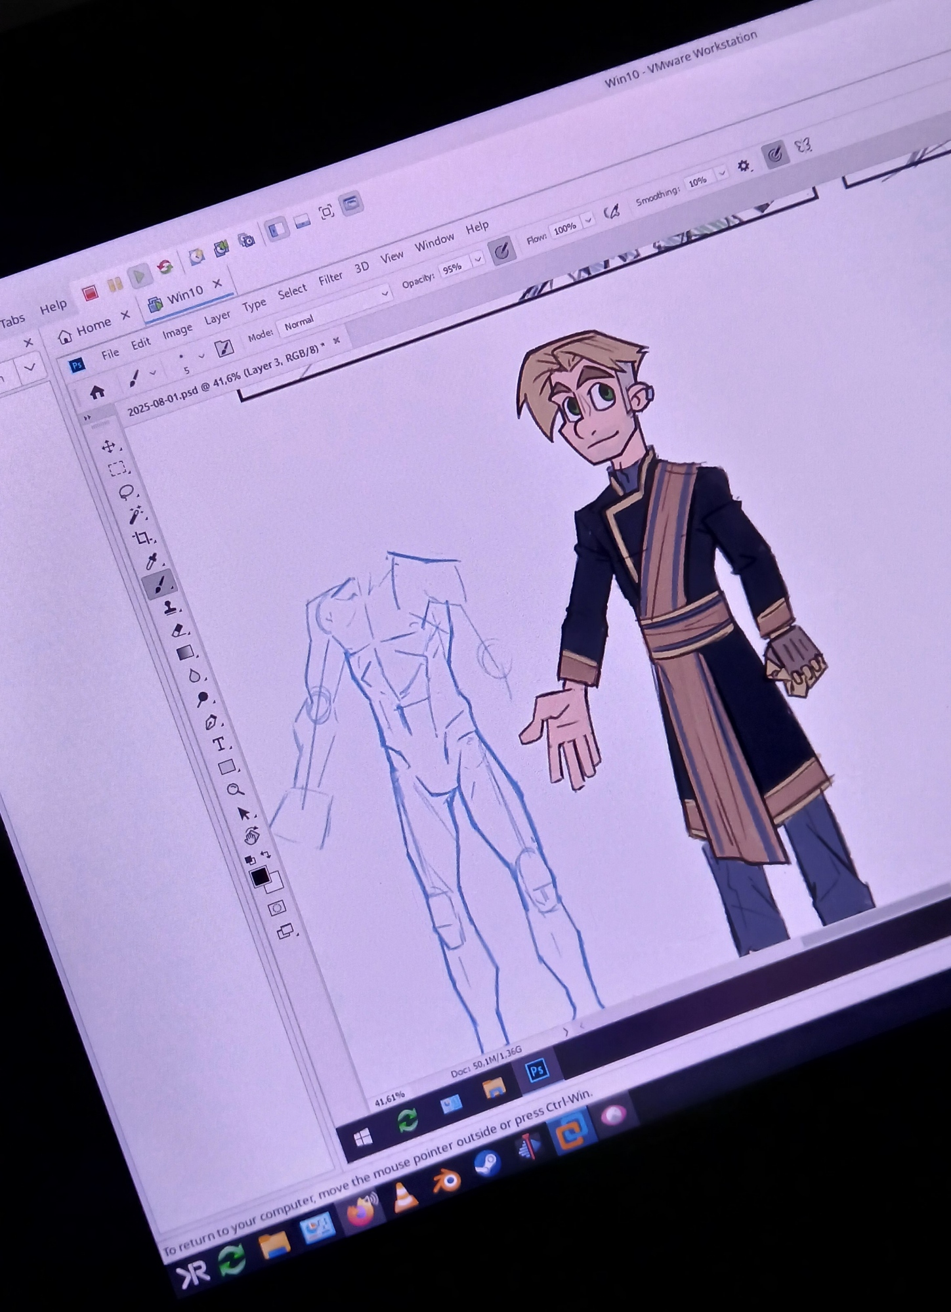The height and width of the screenshot is (1312, 951).
Task: Activate the Crop tool
Action: [x=142, y=539]
